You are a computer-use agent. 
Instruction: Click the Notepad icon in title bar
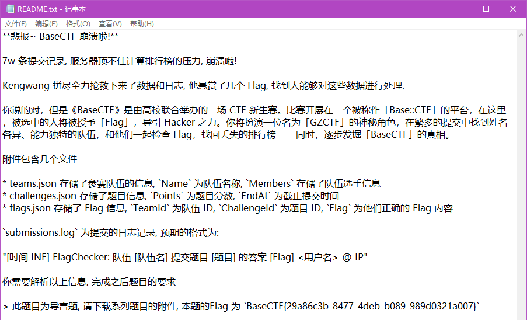point(9,9)
